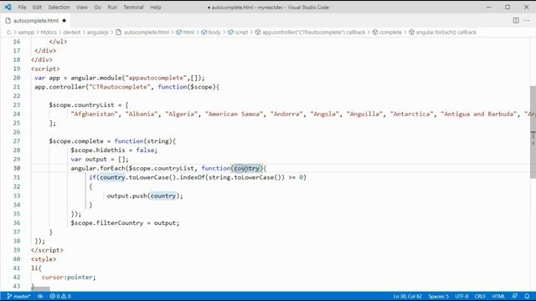The width and height of the screenshot is (536, 301).
Task: Click line number 30 in the gutter
Action: click(17, 168)
